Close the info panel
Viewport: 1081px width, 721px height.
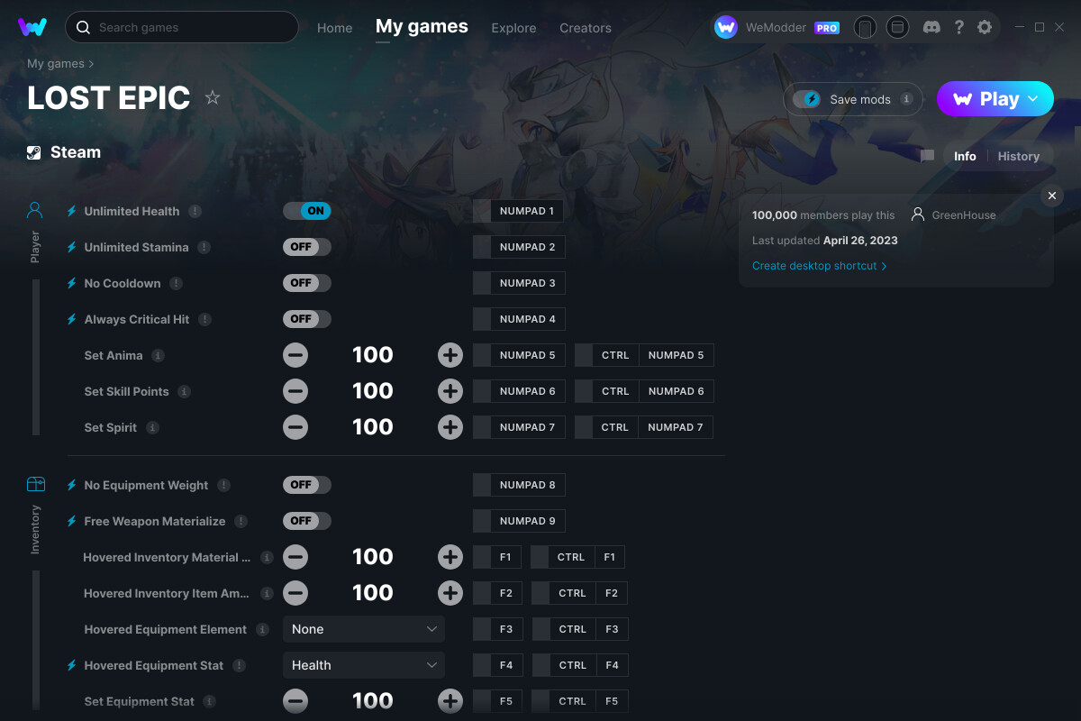click(1051, 196)
